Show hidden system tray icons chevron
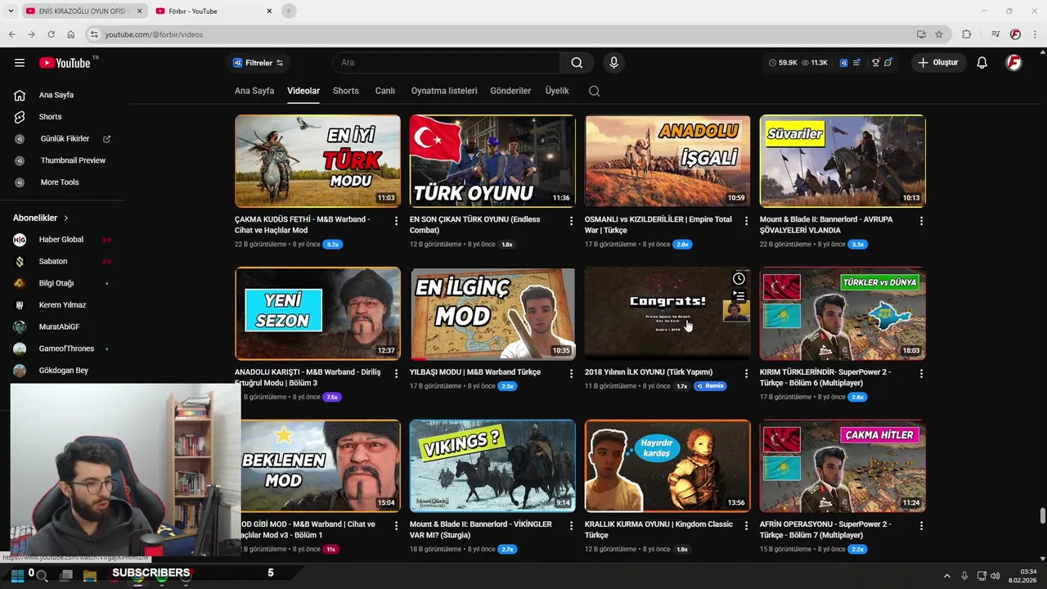This screenshot has width=1047, height=589. tap(946, 576)
